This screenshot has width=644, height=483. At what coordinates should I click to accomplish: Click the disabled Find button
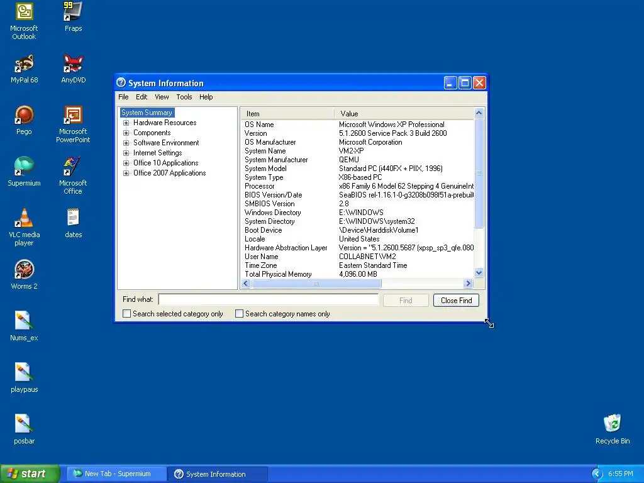click(406, 300)
